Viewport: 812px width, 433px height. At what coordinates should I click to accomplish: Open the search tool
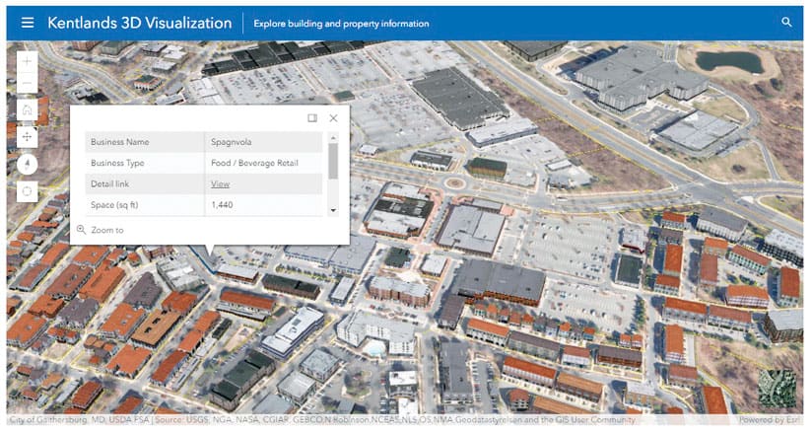click(786, 22)
